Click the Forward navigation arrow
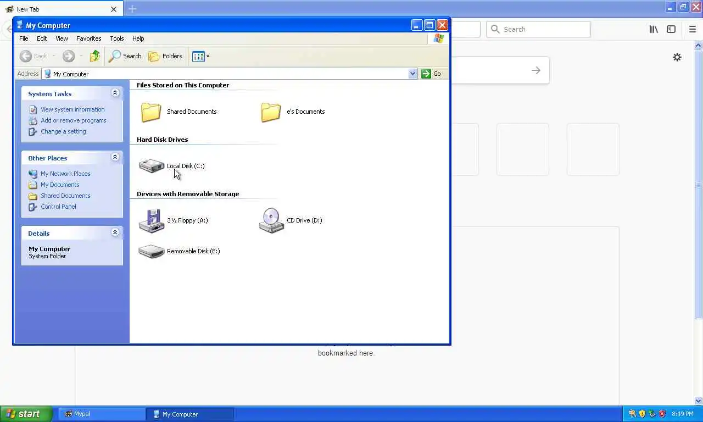 coord(69,56)
